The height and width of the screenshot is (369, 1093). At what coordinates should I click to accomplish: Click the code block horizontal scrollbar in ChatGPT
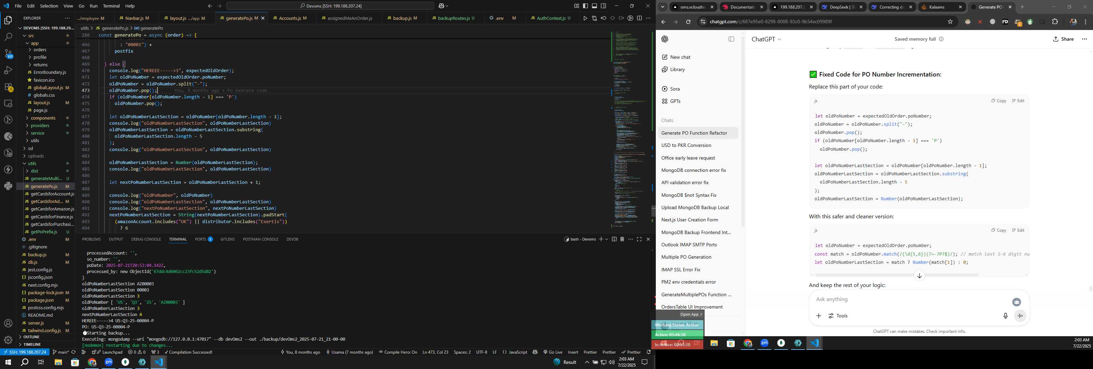tap(896, 275)
